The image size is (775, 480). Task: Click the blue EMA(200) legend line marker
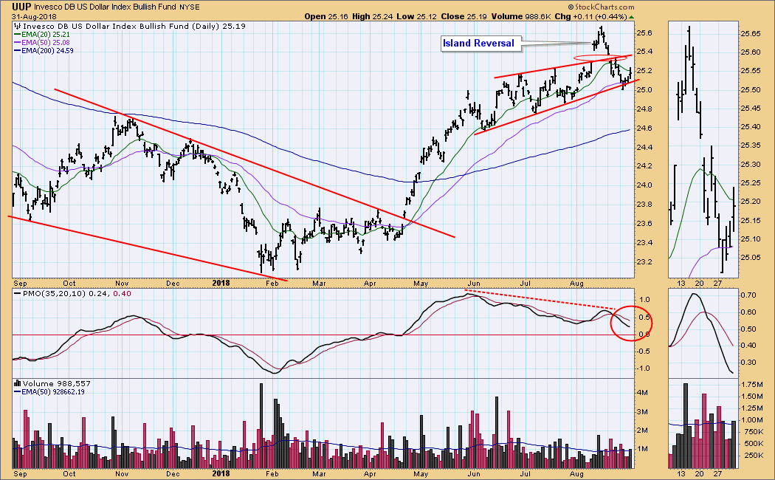pos(17,51)
